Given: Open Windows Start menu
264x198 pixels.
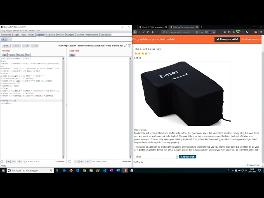Looking at the screenshot, I should click(3, 170).
